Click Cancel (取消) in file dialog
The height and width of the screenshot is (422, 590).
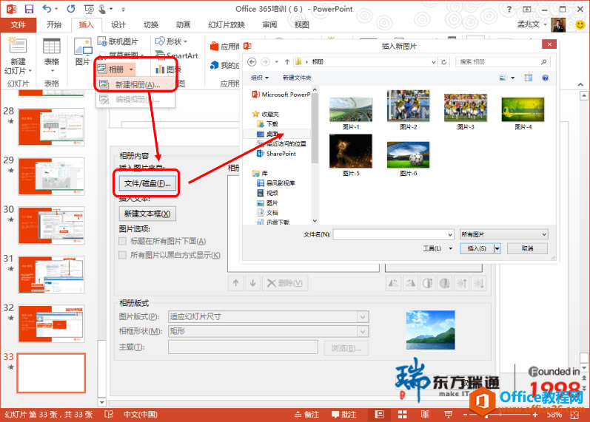[x=527, y=248]
